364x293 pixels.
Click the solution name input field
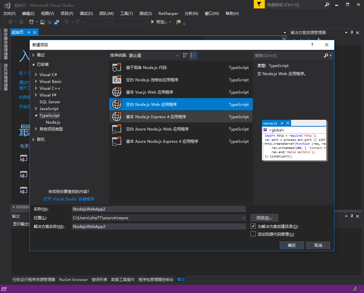point(159,227)
